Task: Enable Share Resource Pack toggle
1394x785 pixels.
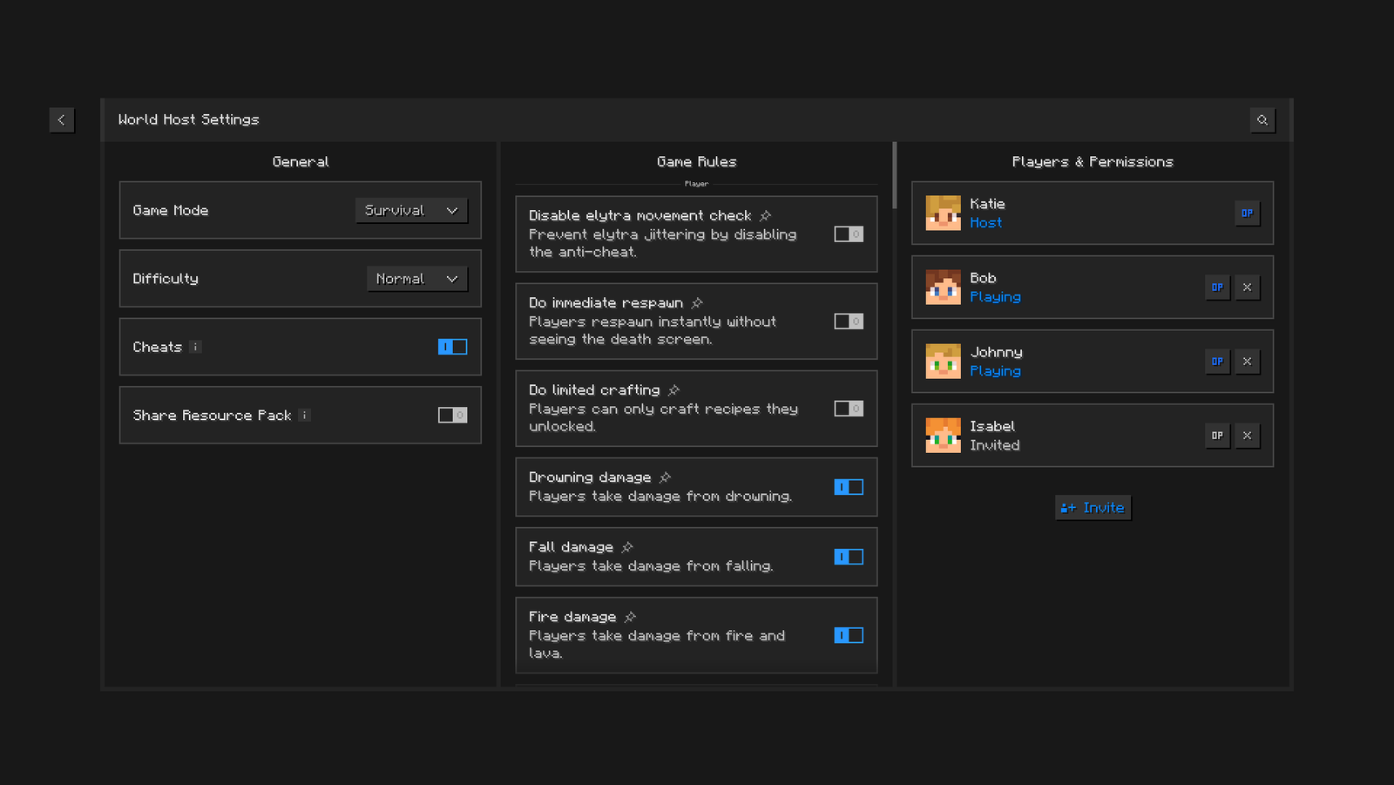Action: 452,416
